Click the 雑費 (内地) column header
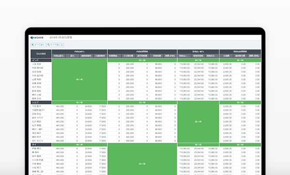The image size is (290, 175). pos(170,56)
